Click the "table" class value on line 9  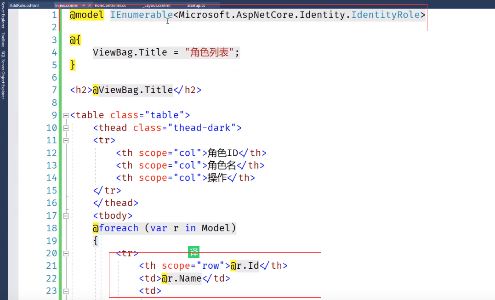(165, 115)
